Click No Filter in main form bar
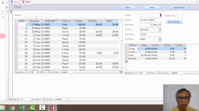Image resolution: width=199 pixels, height=111 pixels. tap(48, 99)
